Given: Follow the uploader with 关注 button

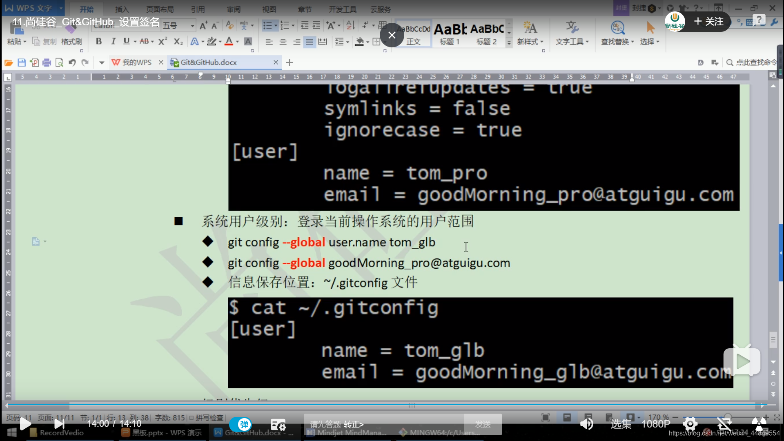Looking at the screenshot, I should click(708, 21).
